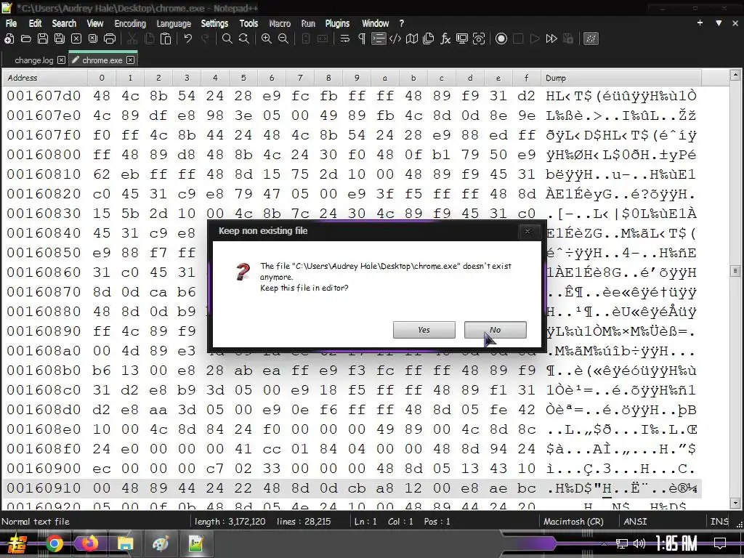Click the vertical scrollbar thumb
Screen dimensions: 744x558
pyautogui.click(x=735, y=271)
